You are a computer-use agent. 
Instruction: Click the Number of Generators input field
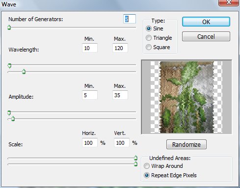click(130, 19)
